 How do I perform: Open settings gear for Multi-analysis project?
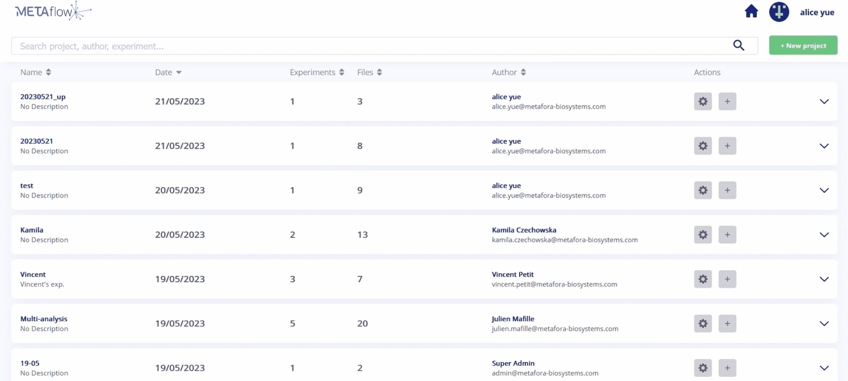pos(703,323)
